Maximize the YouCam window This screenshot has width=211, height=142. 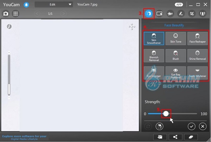click(x=198, y=5)
